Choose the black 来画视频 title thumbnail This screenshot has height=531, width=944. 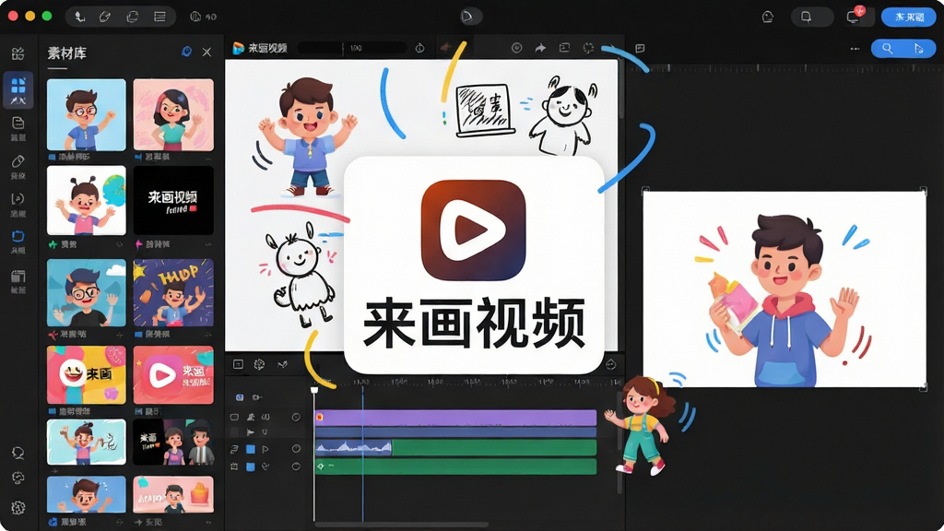173,200
